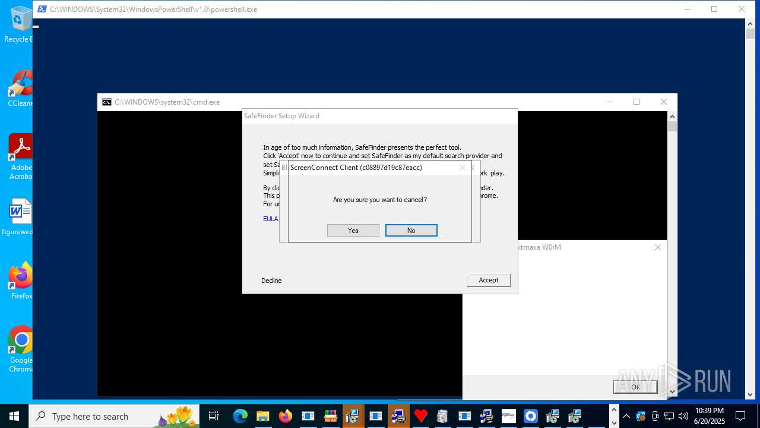760x428 pixels.
Task: Minimize the PowerShell window
Action: pos(687,9)
